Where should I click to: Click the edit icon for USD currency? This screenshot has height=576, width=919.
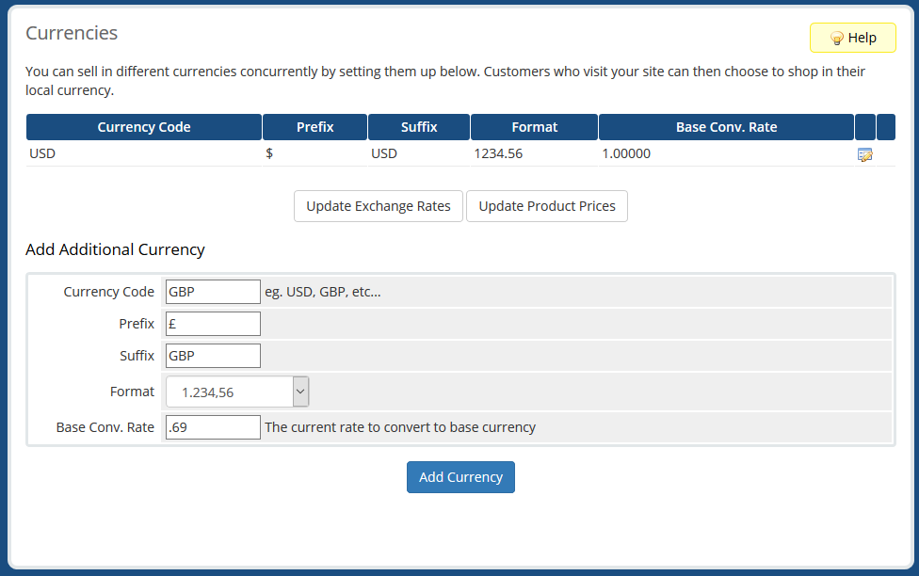click(x=864, y=154)
